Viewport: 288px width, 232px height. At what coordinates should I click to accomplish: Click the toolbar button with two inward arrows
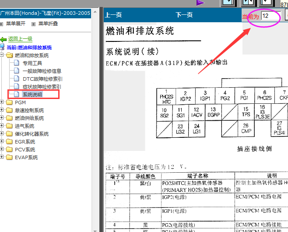point(248,2)
